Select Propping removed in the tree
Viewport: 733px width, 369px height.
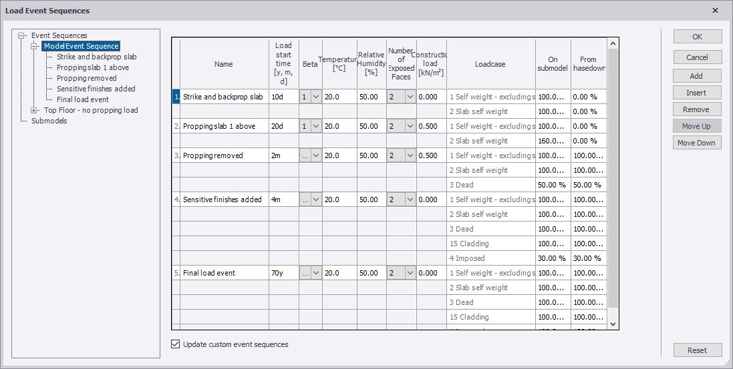tap(86, 78)
